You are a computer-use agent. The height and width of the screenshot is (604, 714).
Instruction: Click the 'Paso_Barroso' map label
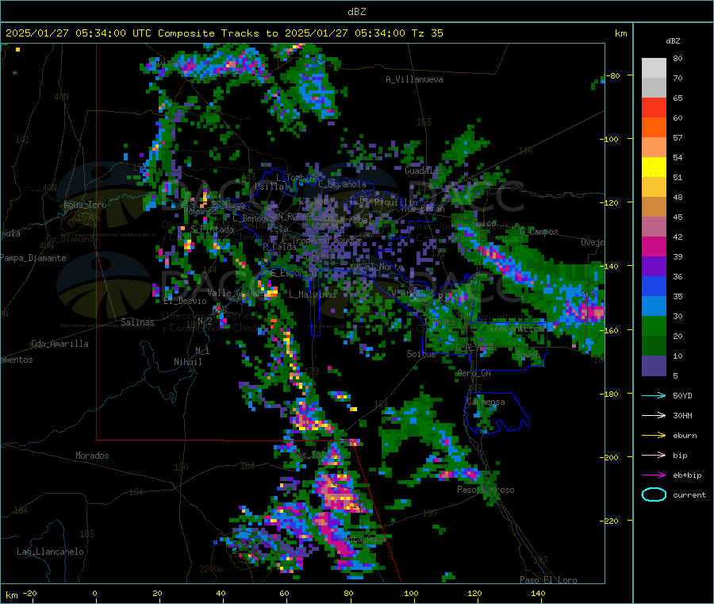point(486,490)
